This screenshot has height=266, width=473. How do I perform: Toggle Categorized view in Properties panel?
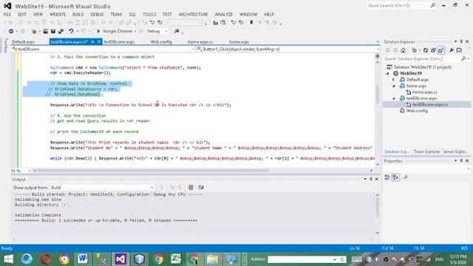[x=387, y=177]
